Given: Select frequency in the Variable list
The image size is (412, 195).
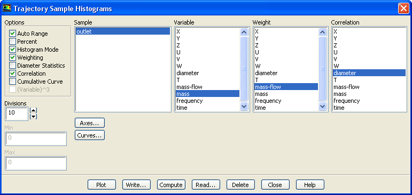Looking at the screenshot, I should point(207,101).
